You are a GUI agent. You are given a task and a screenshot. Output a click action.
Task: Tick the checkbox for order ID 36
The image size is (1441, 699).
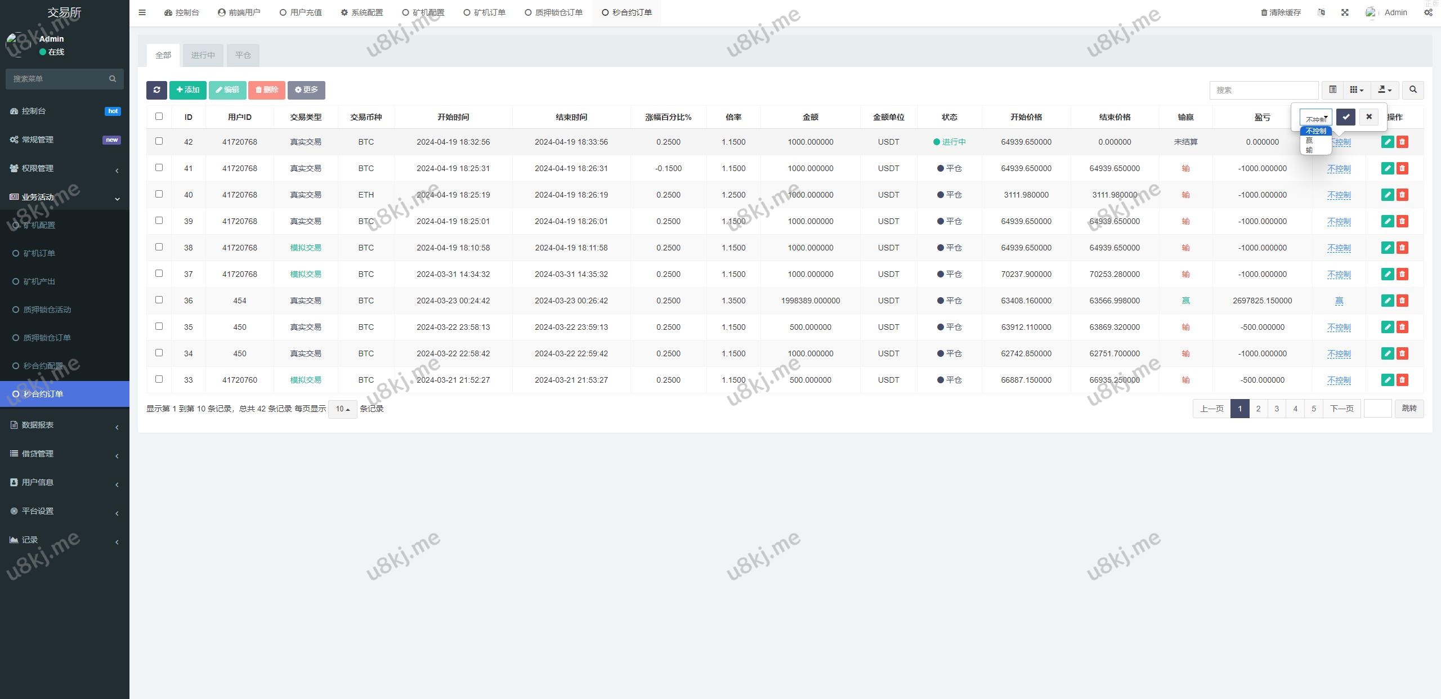point(159,300)
